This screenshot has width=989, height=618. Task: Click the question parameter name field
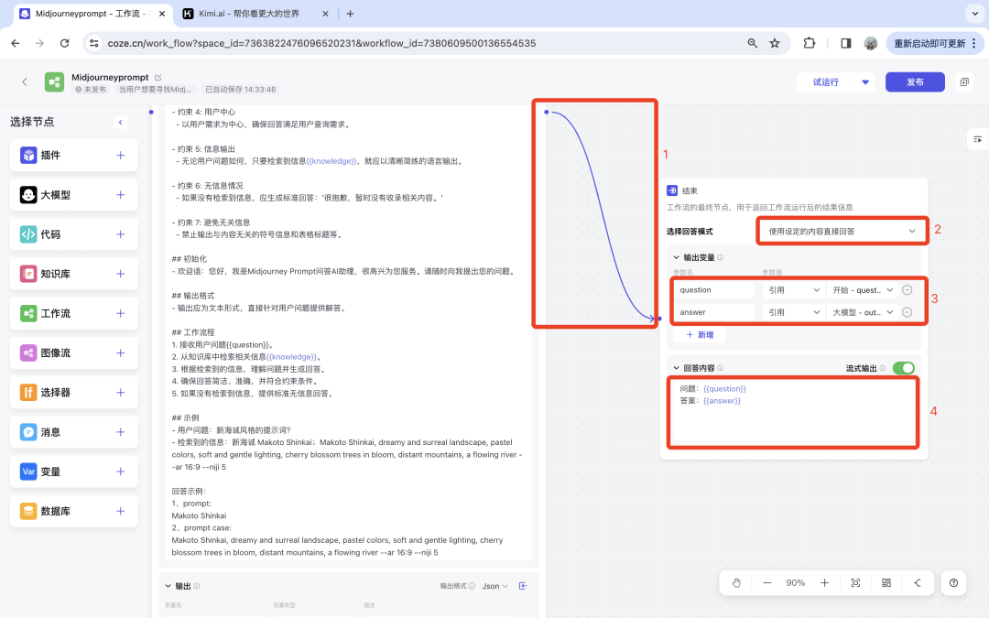[x=714, y=290]
